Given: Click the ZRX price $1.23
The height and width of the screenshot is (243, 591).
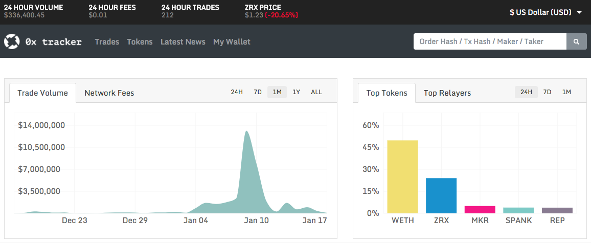Looking at the screenshot, I should (x=254, y=15).
